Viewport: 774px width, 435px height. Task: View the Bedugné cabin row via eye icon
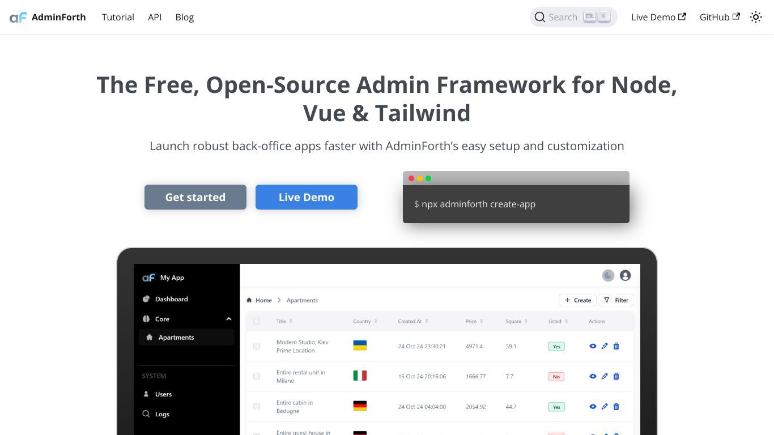tap(593, 407)
